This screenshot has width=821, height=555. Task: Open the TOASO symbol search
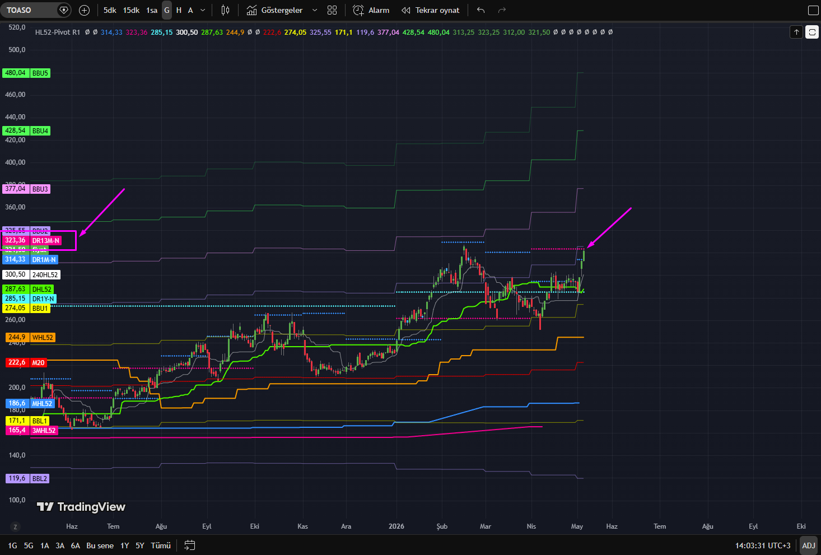click(x=19, y=10)
